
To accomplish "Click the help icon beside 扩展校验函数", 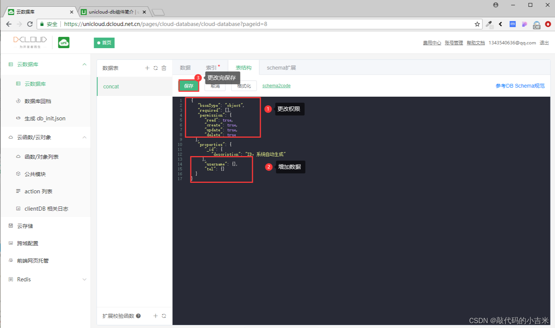I will pyautogui.click(x=138, y=316).
